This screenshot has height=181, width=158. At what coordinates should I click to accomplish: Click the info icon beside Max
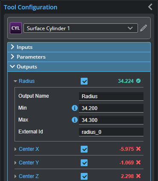point(75,120)
